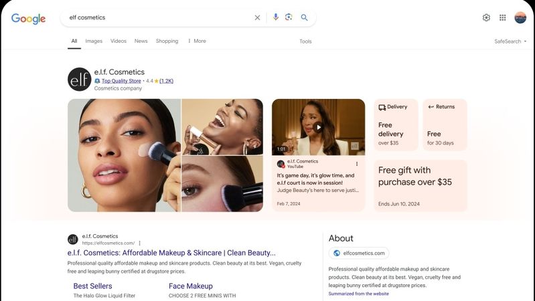Open the Tools options

[305, 41]
